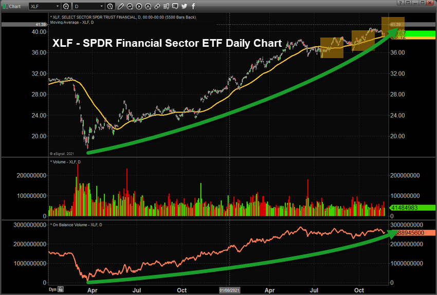Open the list-with-pencil edit icon

tap(166, 6)
